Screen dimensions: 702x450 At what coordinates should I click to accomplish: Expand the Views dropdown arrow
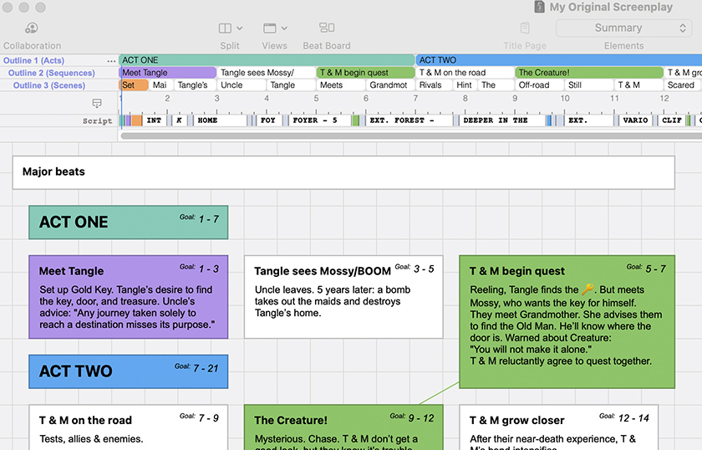click(x=284, y=28)
